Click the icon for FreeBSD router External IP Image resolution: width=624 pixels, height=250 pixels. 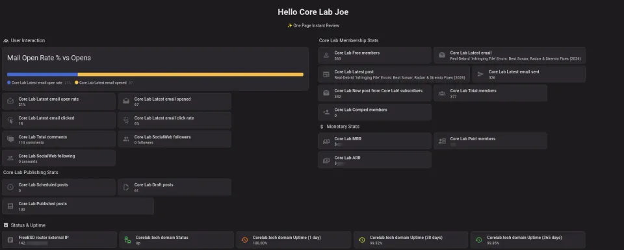click(10, 240)
